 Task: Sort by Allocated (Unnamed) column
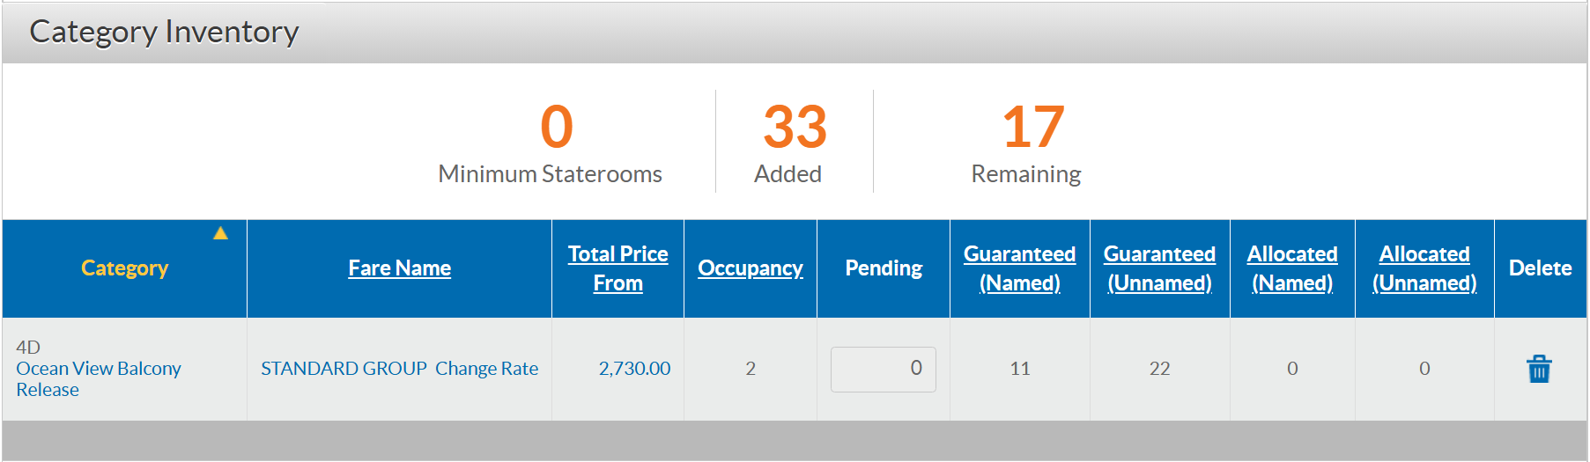click(1424, 268)
